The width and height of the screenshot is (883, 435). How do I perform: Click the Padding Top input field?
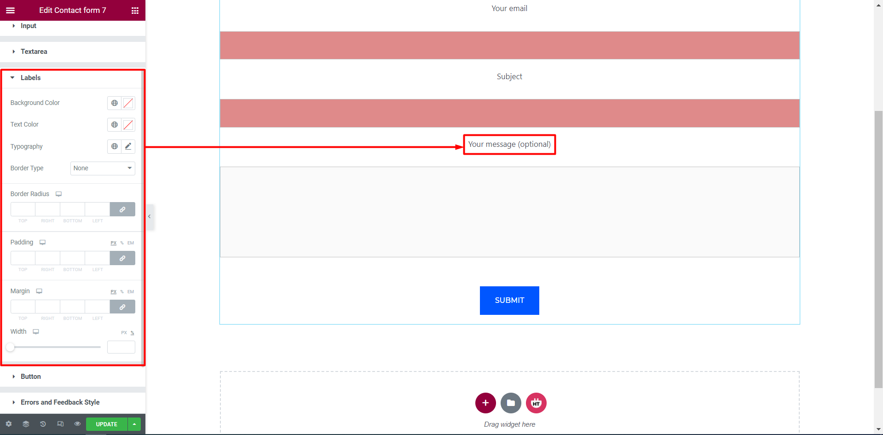click(23, 258)
